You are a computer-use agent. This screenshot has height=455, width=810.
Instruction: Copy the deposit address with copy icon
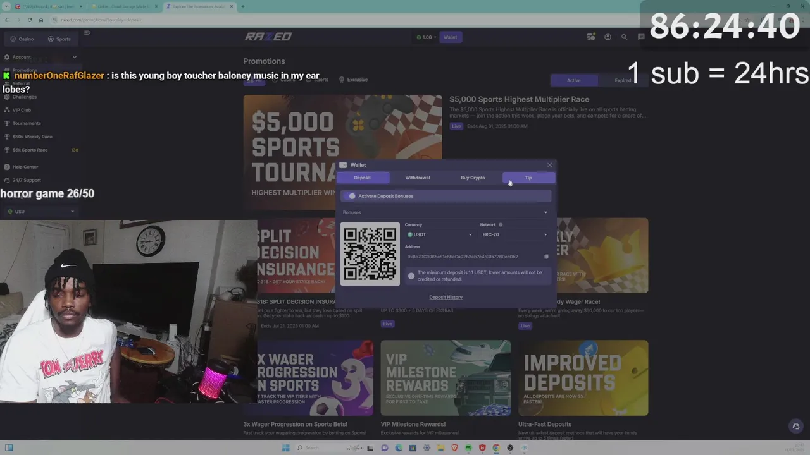pos(546,257)
